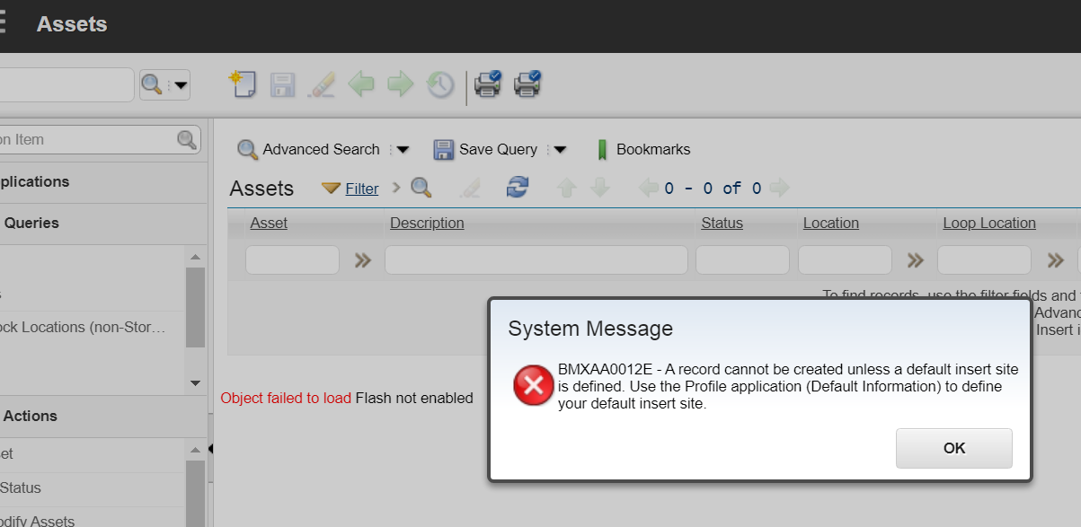Click OK in the System Message dialog

953,448
